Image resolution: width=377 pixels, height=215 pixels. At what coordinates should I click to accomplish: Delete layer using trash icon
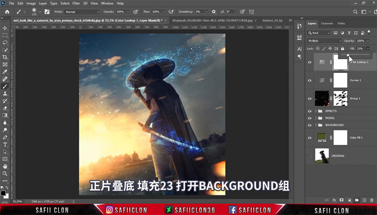(x=372, y=200)
